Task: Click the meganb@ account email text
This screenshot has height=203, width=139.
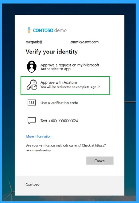Action: (62, 42)
